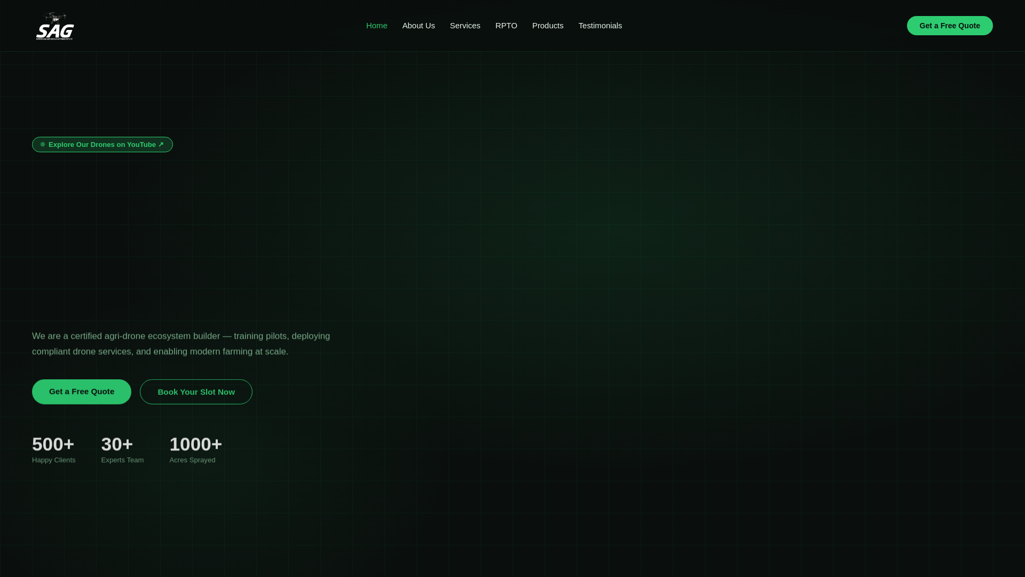Open the Testimonials nav link
The image size is (1025, 577).
pyautogui.click(x=600, y=26)
